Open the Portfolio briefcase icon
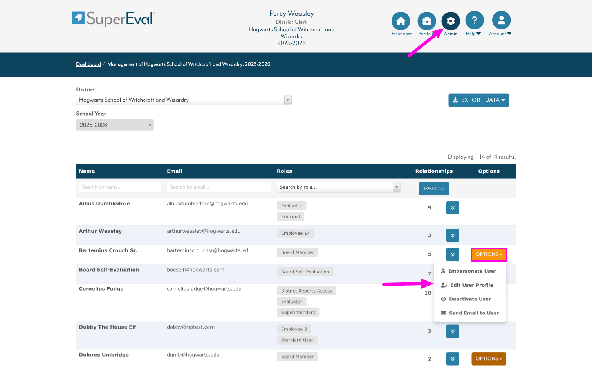The image size is (592, 368). click(x=427, y=21)
